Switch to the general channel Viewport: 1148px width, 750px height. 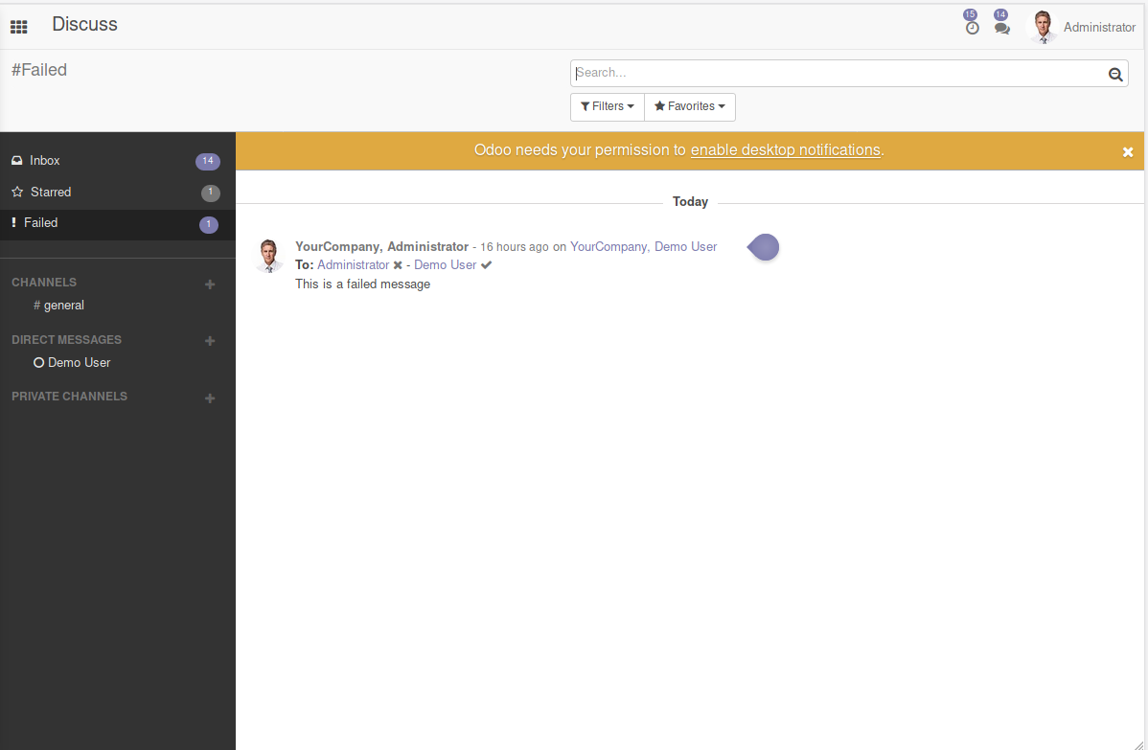click(x=59, y=305)
